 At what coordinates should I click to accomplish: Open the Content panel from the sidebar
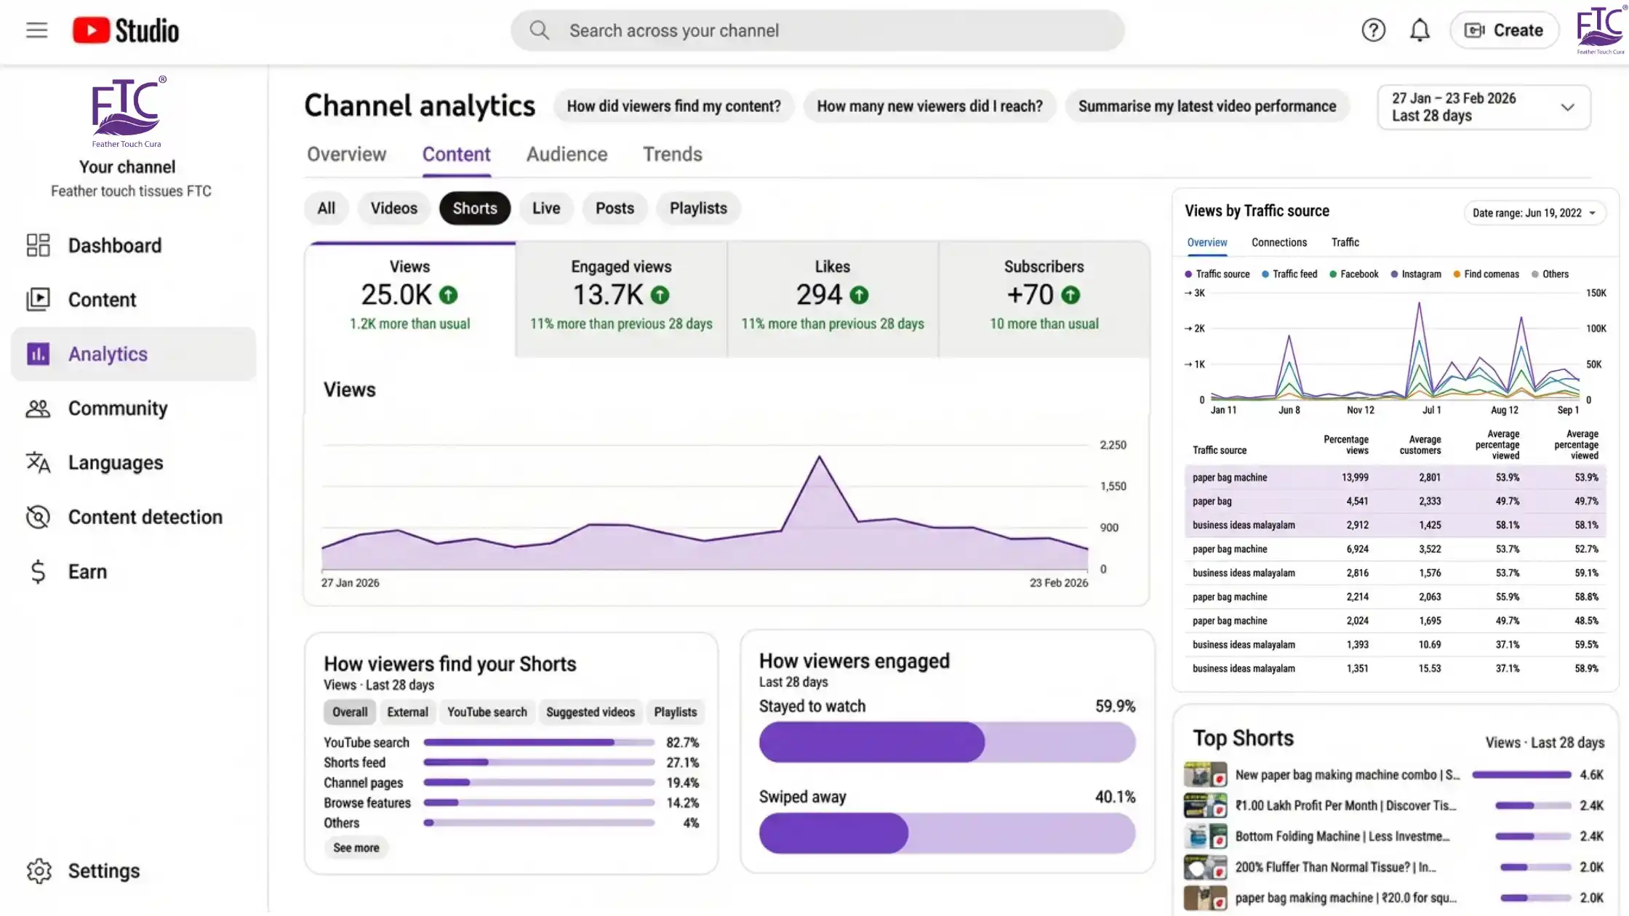pyautogui.click(x=102, y=299)
